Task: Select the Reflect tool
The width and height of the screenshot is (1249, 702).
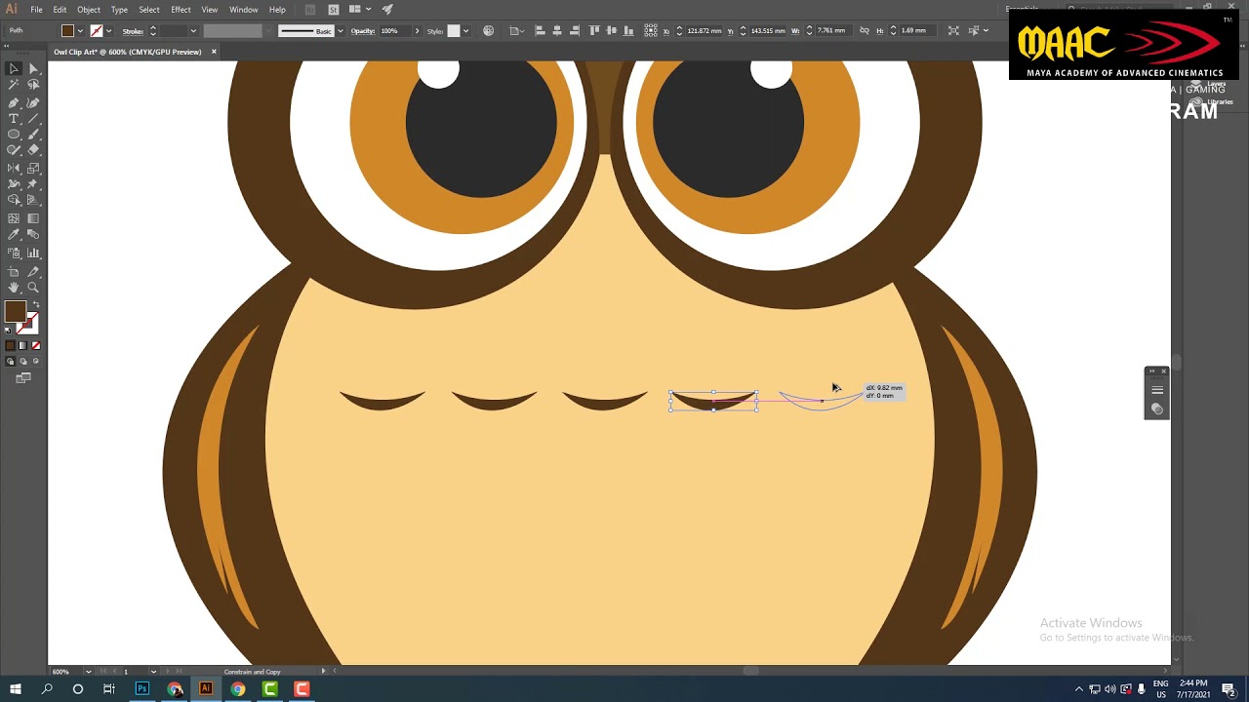Action: click(x=14, y=168)
